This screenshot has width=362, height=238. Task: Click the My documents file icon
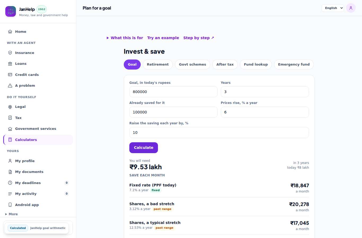(10, 172)
